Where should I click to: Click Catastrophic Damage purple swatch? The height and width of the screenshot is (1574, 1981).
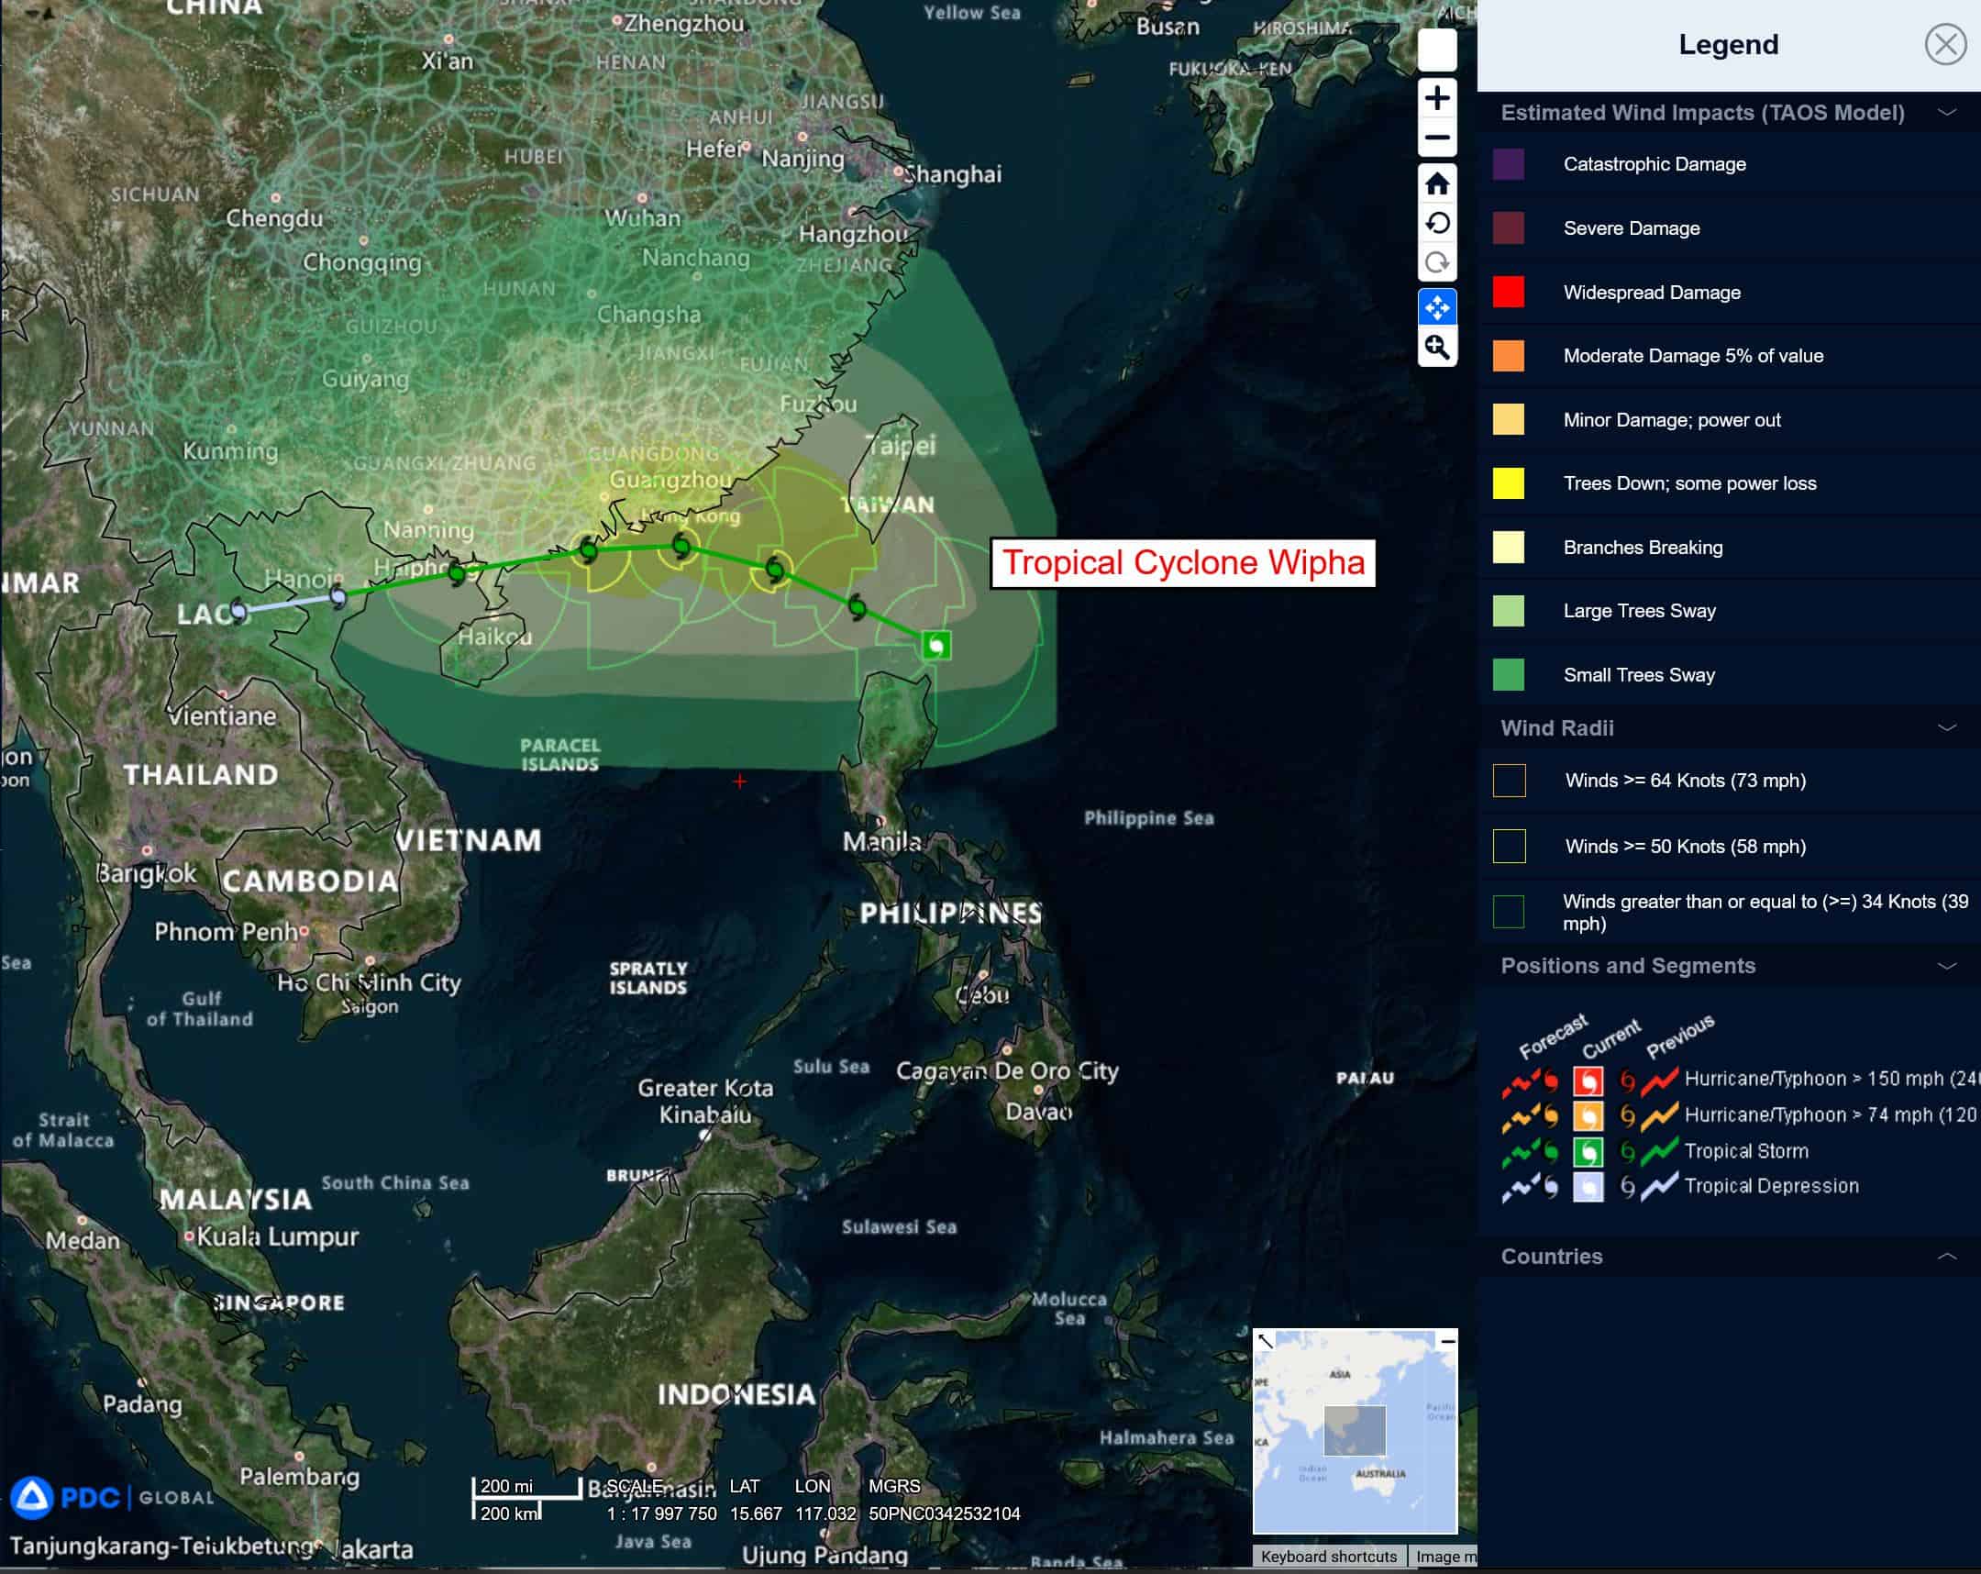tap(1508, 164)
